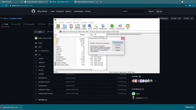Click the WinRAR Test (Тест) toolbar icon
Viewport: 196px width, 110px height.
click(71, 27)
